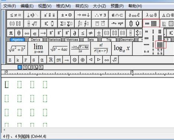Select the center-aligned tab stop button
Image resolution: width=174 pixels, height=140 pixels.
click(x=25, y=67)
